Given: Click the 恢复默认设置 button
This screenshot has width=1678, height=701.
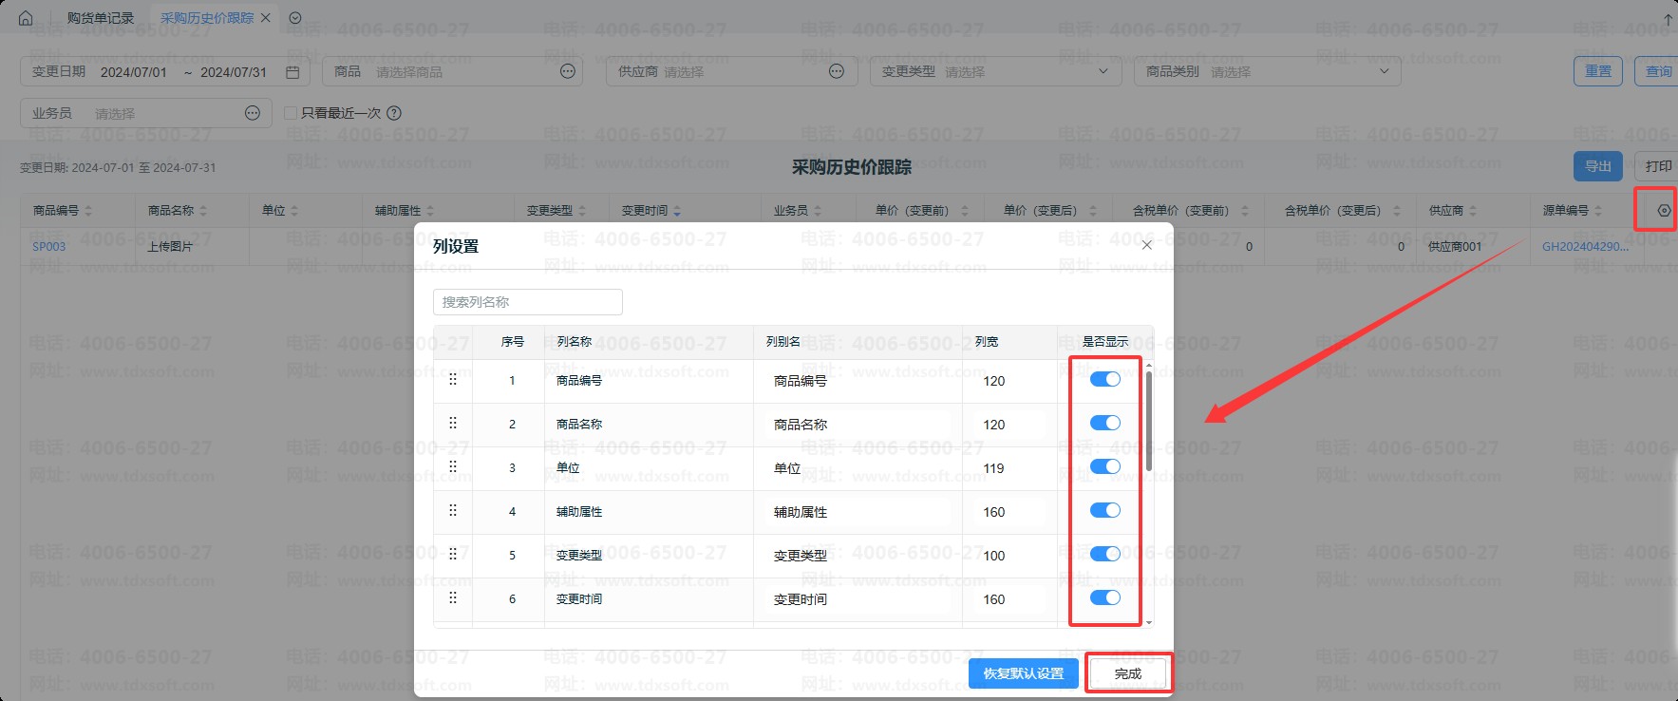Looking at the screenshot, I should [x=1023, y=673].
